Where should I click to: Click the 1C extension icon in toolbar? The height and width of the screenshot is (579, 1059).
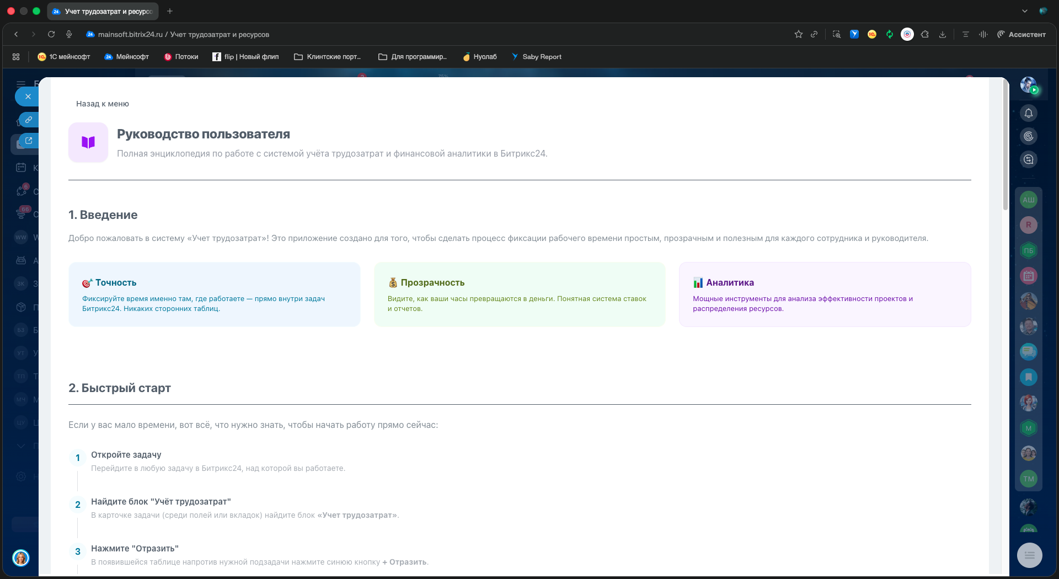pyautogui.click(x=872, y=34)
